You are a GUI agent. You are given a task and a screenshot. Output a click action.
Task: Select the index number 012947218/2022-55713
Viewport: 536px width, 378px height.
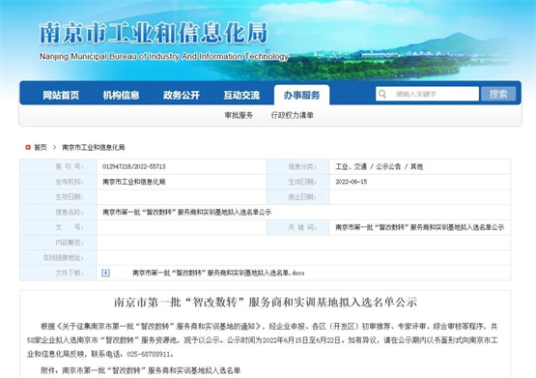tap(134, 166)
